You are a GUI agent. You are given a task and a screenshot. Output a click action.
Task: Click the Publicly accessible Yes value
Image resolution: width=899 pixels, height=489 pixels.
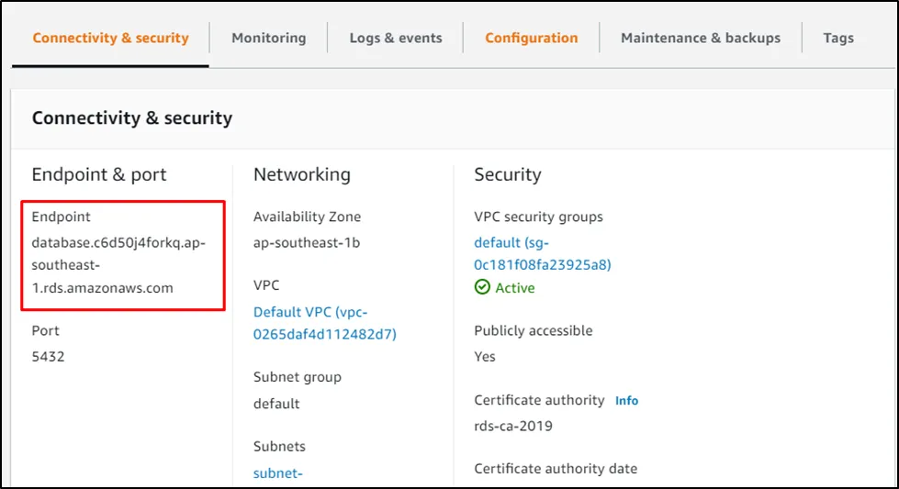point(485,356)
